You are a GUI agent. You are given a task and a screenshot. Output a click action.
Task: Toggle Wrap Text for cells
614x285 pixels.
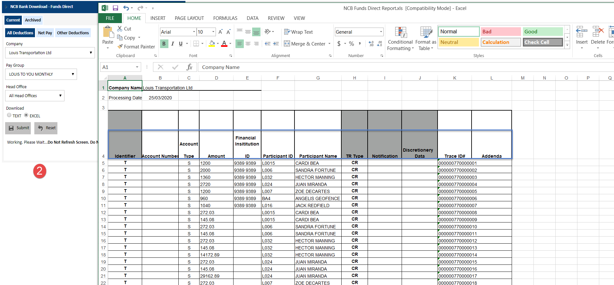pos(298,32)
